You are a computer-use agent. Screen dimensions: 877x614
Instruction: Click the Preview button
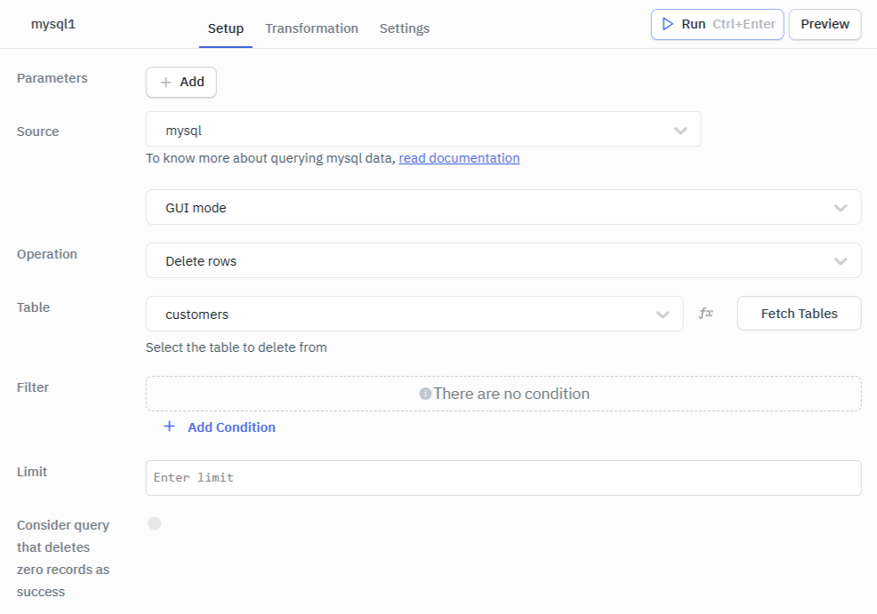click(824, 24)
